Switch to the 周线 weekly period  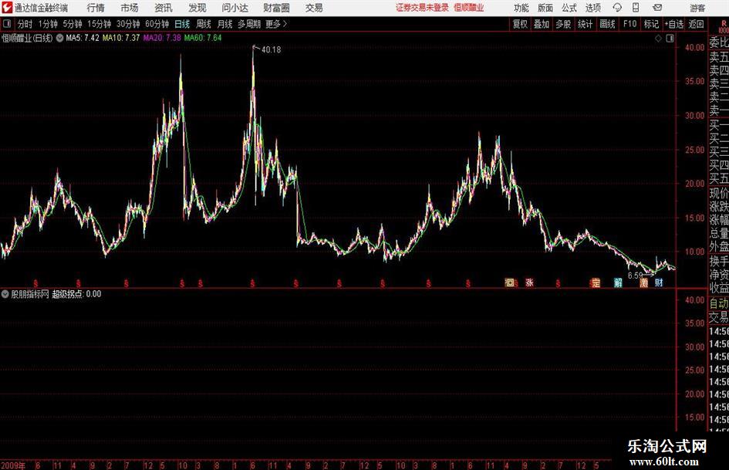(203, 24)
